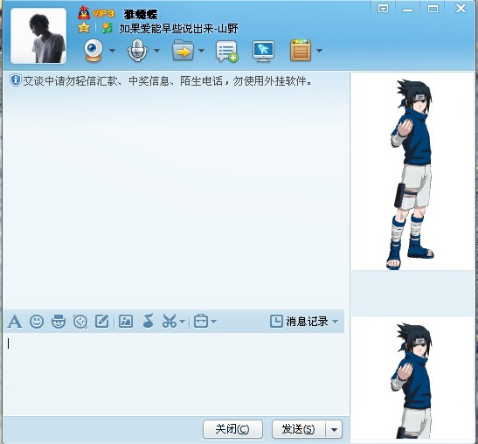Click the security shield info icon
The width and height of the screenshot is (478, 444).
click(x=15, y=80)
